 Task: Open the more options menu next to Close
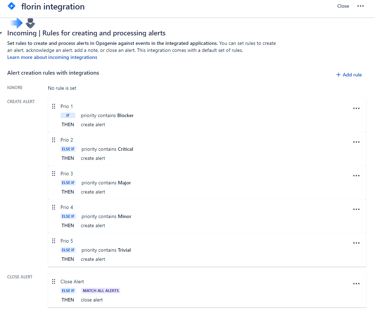coord(361,6)
